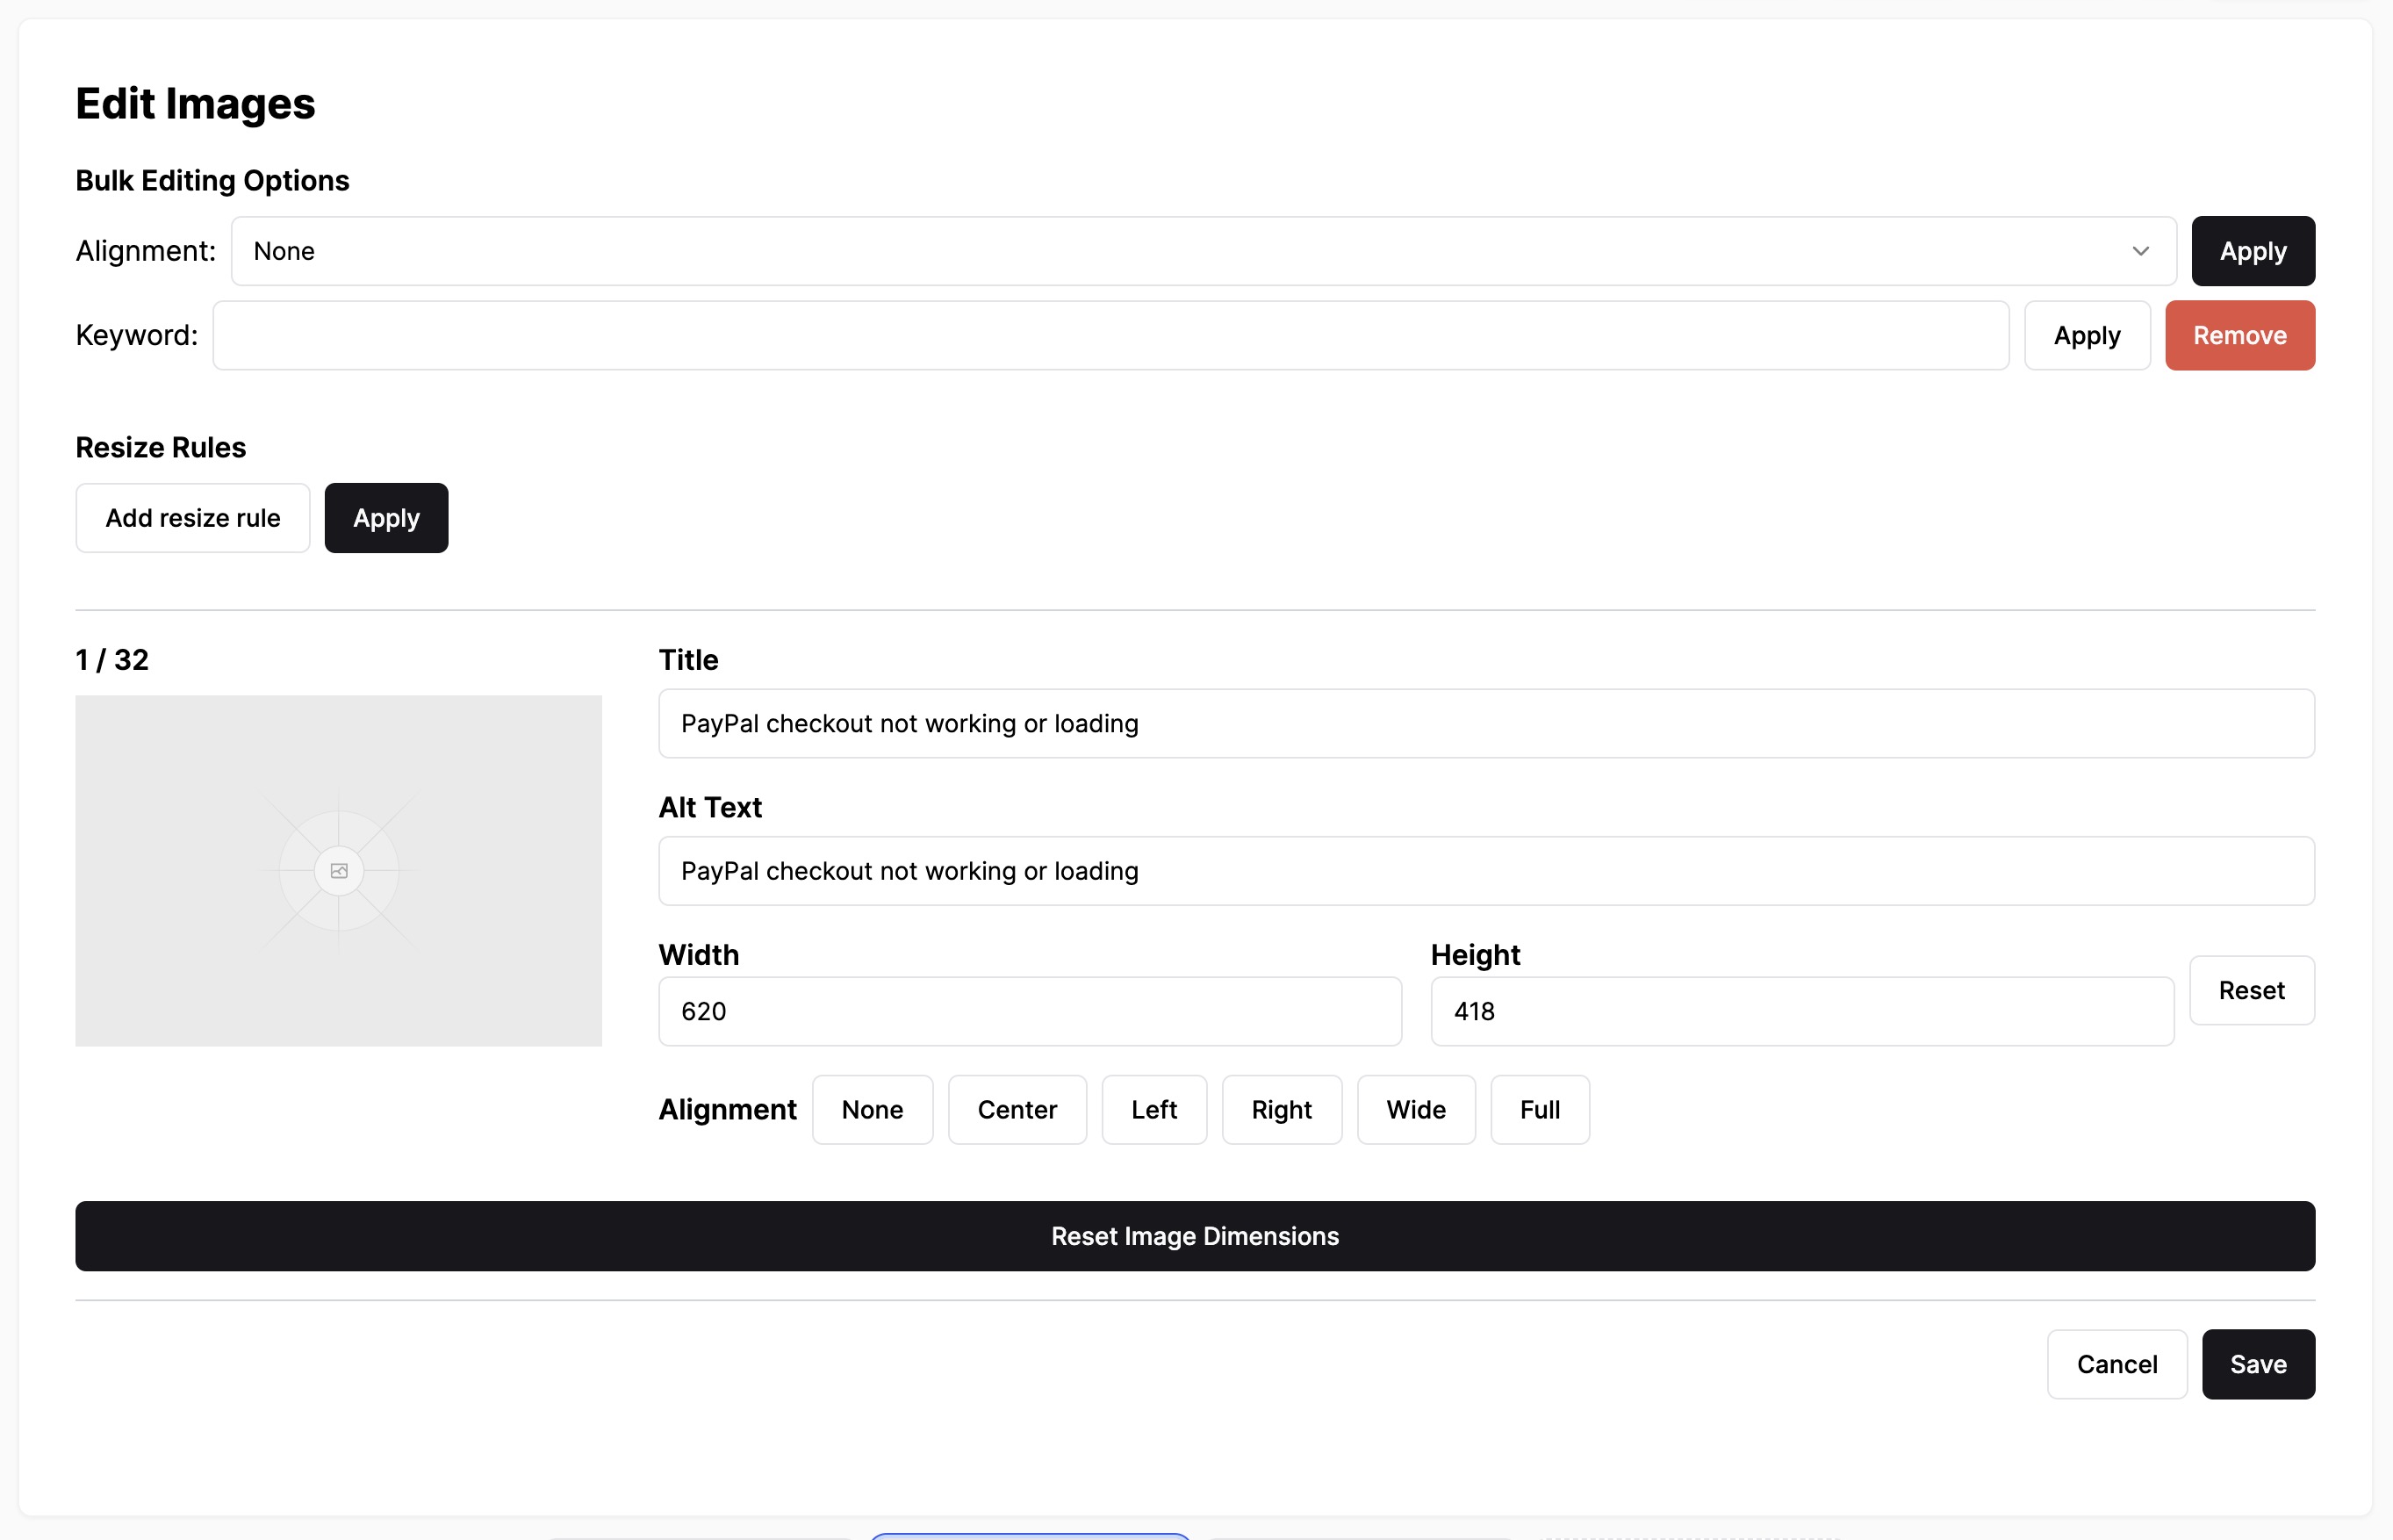Cancel the image editing changes
The width and height of the screenshot is (2393, 1540).
[x=2116, y=1364]
